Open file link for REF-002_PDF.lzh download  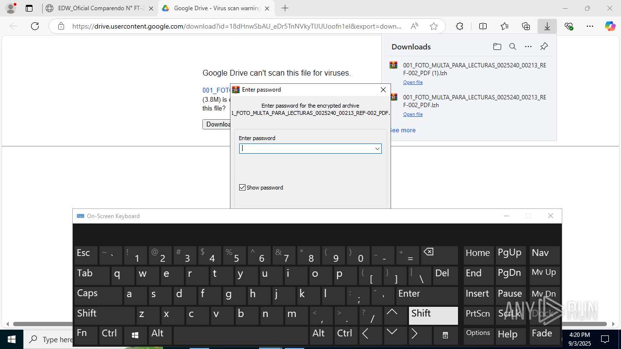click(413, 114)
